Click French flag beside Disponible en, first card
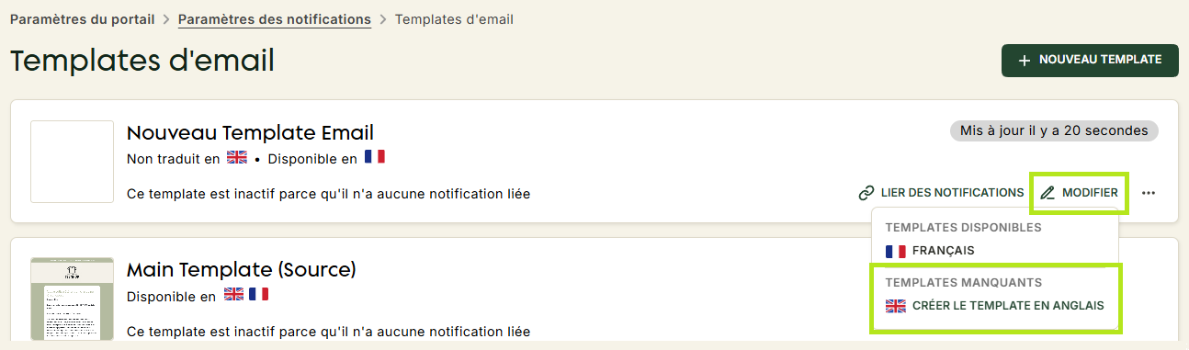Image resolution: width=1189 pixels, height=350 pixels. (x=374, y=157)
